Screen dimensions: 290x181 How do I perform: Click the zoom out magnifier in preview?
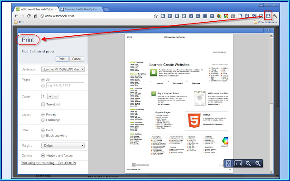coord(248,163)
